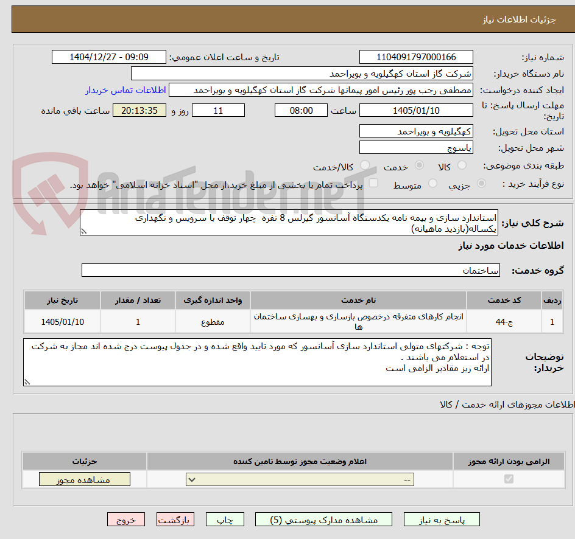Click the ردیف column header
The image size is (575, 539).
point(552,301)
